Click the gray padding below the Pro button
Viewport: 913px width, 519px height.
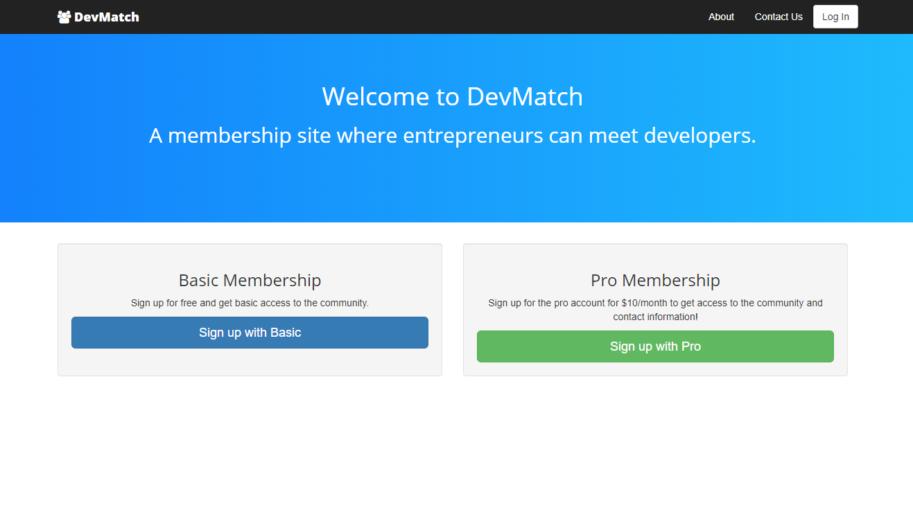click(655, 369)
